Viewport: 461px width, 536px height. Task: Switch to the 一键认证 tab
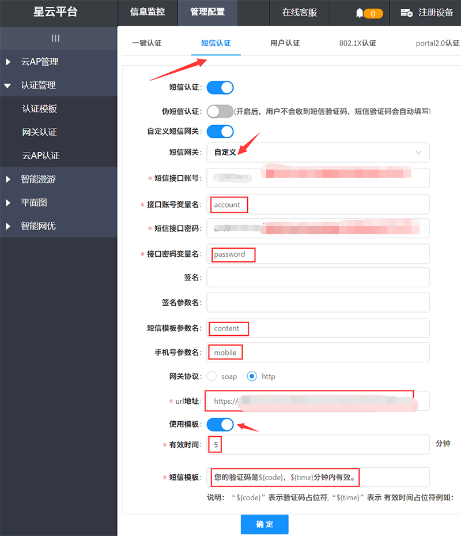point(148,42)
